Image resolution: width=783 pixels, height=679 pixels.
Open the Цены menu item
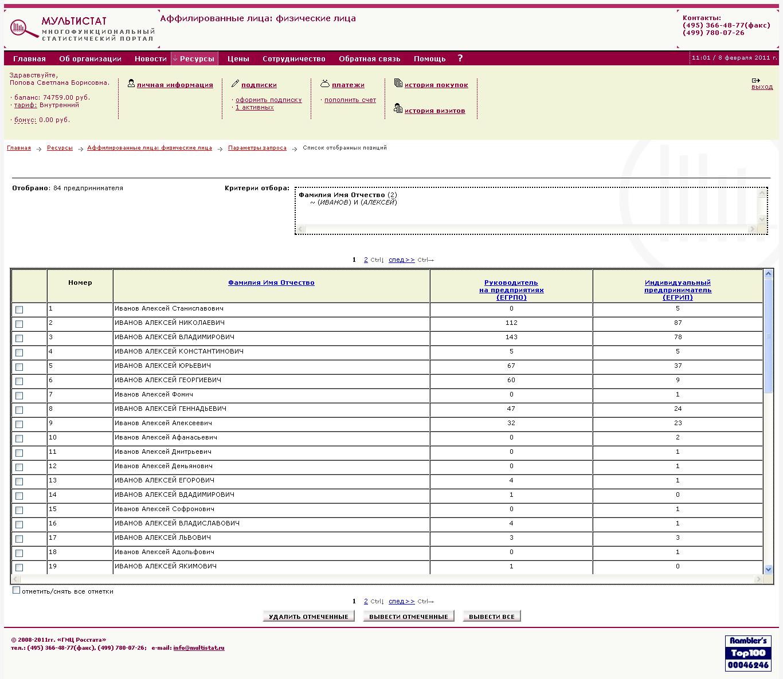pyautogui.click(x=238, y=58)
